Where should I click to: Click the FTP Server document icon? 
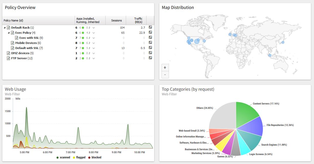coord(8,58)
